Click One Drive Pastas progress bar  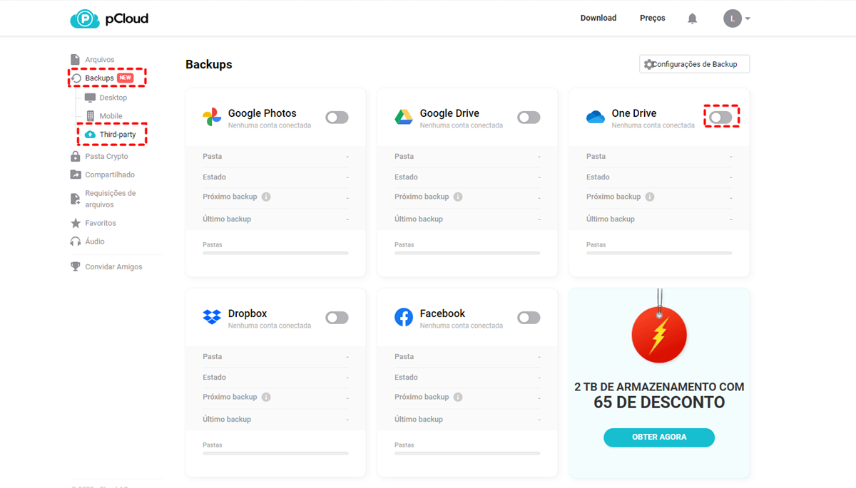click(x=659, y=253)
